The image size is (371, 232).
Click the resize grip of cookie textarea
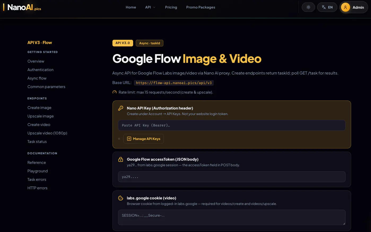tap(344, 224)
